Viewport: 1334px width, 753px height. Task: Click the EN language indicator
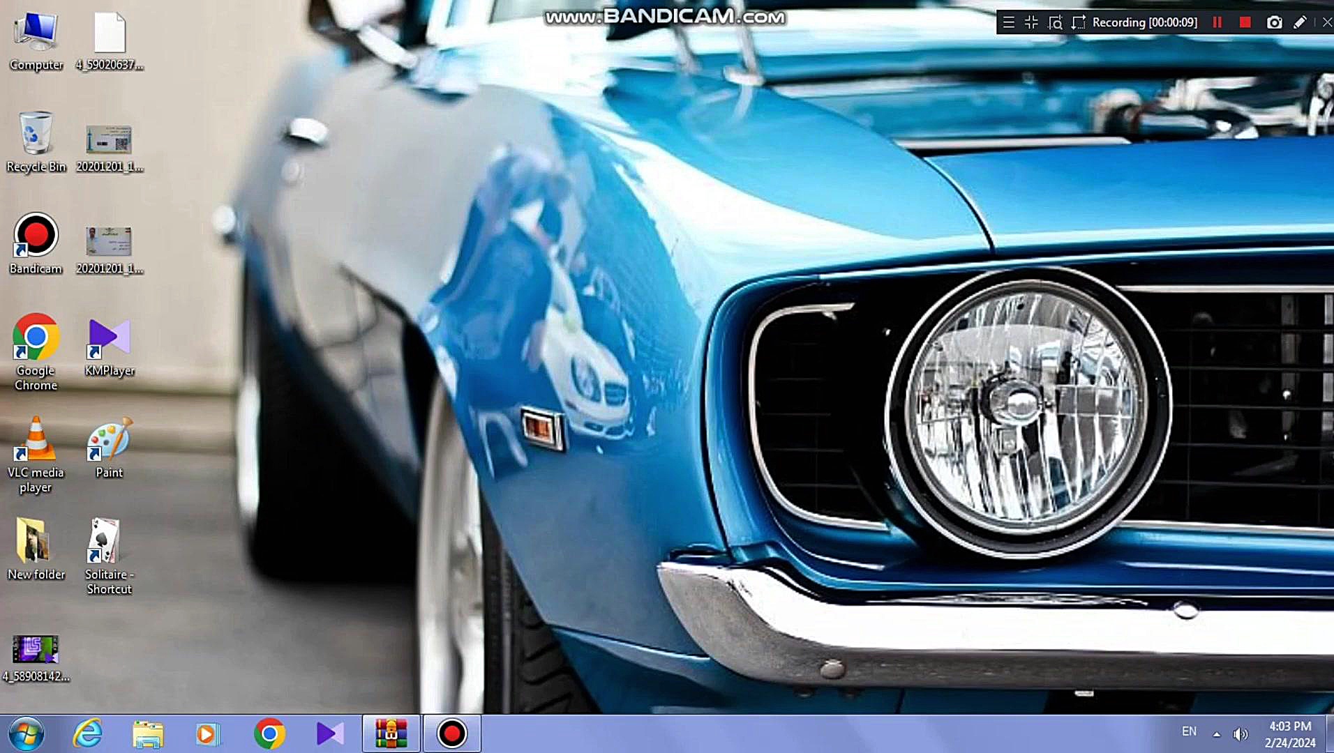point(1189,731)
